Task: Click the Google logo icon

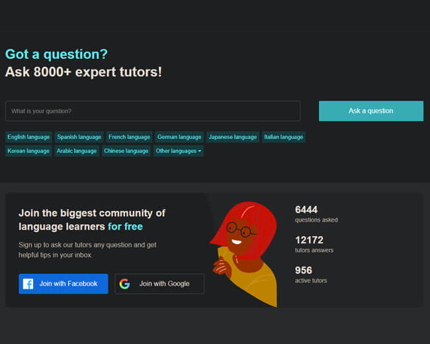Action: click(x=124, y=284)
